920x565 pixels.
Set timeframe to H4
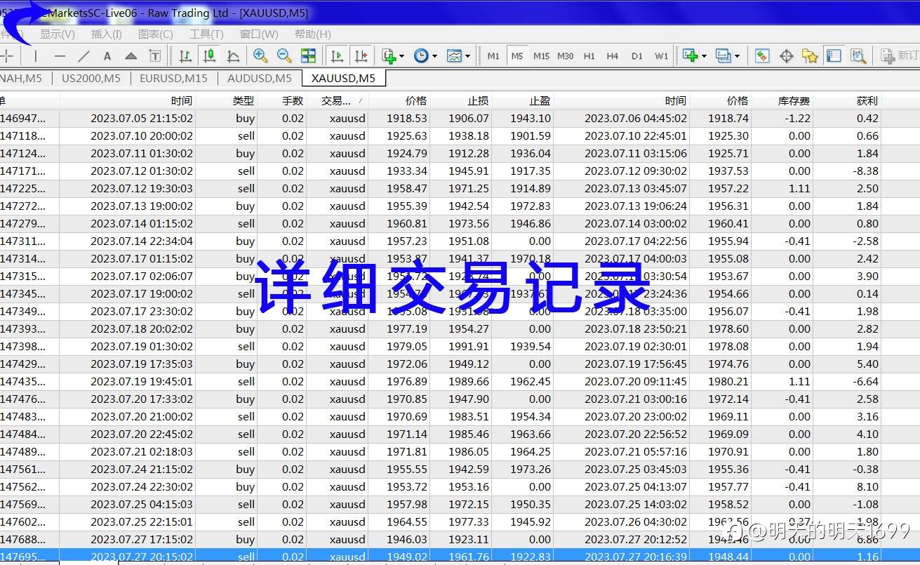pyautogui.click(x=613, y=56)
